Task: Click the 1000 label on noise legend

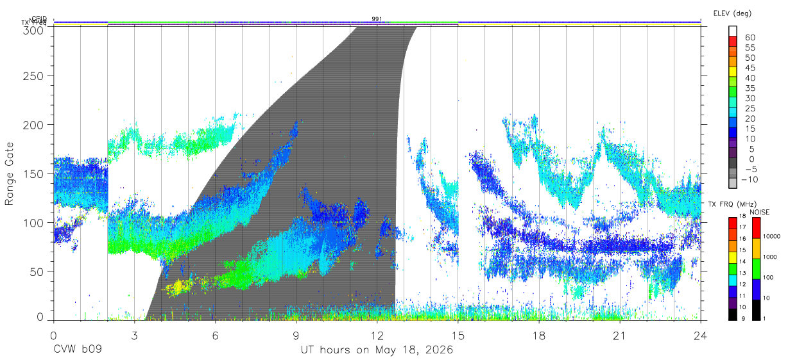Action: [x=771, y=256]
